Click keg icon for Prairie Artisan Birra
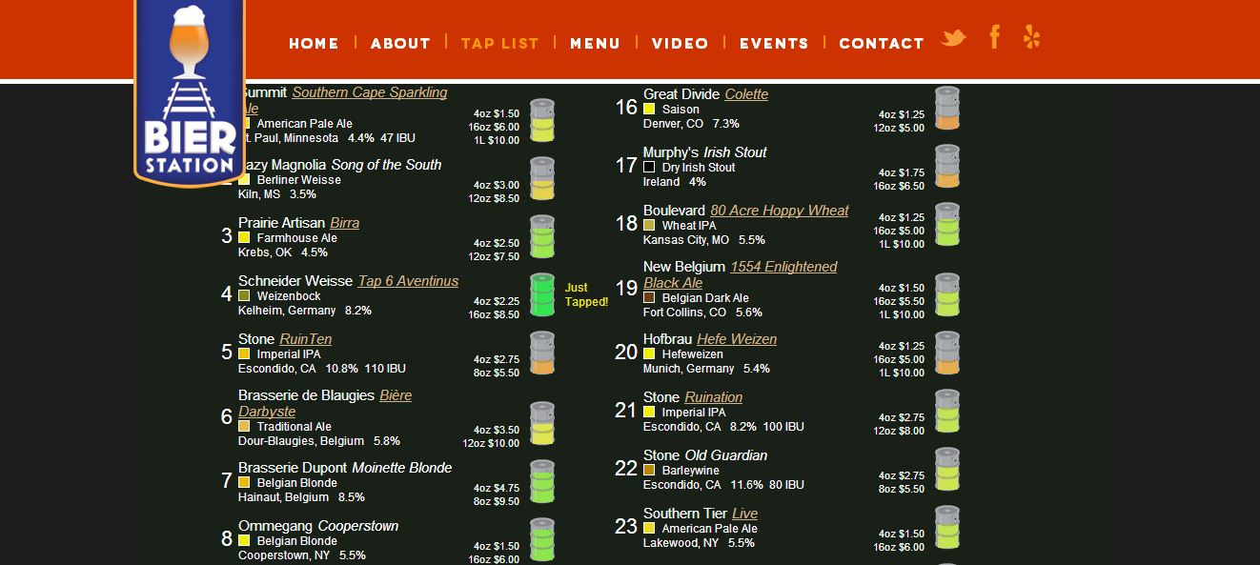The image size is (1260, 565). point(542,237)
